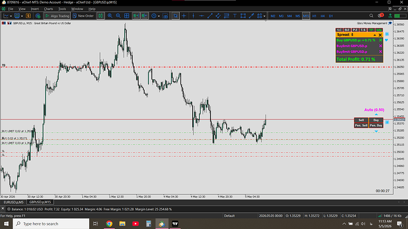Click the T.C button in trade panel
The height and width of the screenshot is (229, 408).
click(339, 30)
